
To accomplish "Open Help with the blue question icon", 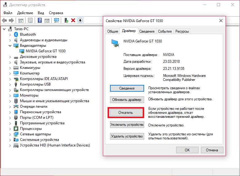I will (40, 20).
